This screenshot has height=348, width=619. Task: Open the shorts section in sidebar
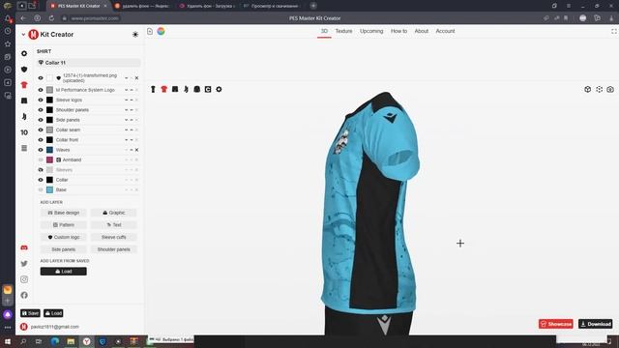(24, 101)
